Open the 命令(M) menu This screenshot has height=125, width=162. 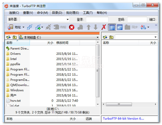42,13
